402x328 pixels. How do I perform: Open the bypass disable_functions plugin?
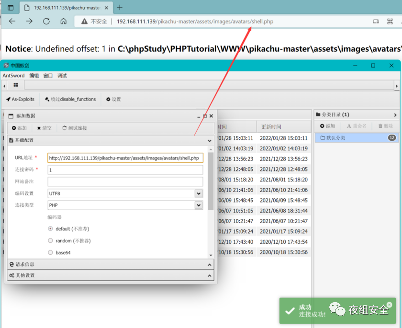70,99
